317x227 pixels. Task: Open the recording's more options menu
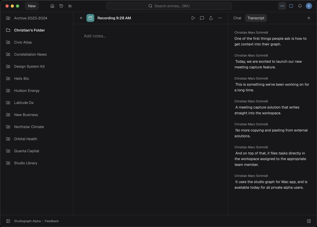click(x=220, y=18)
